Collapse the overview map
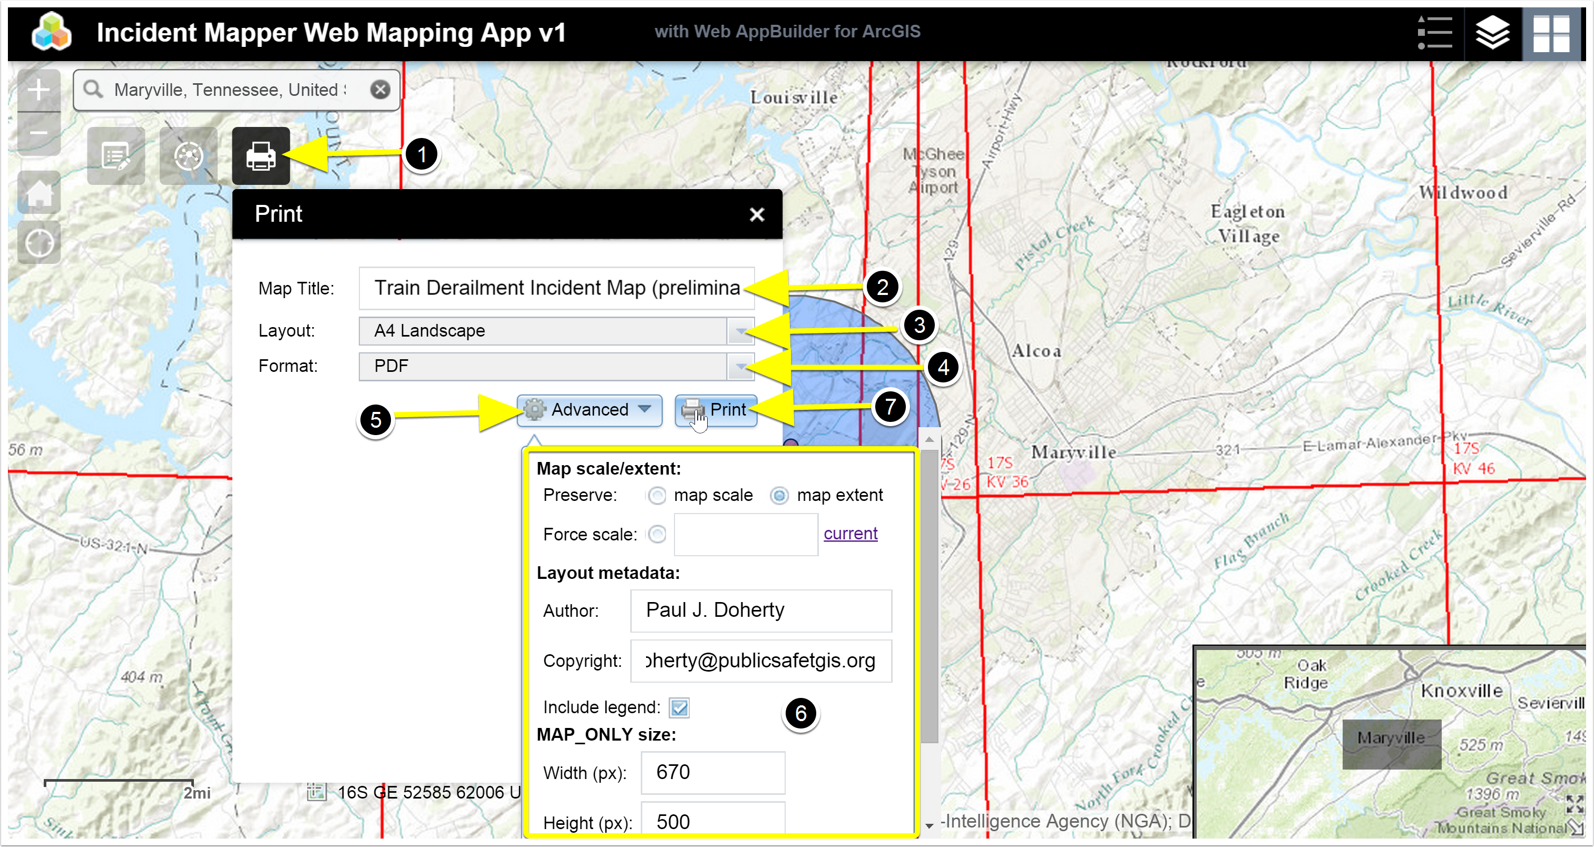1594x847 pixels. 1576,828
